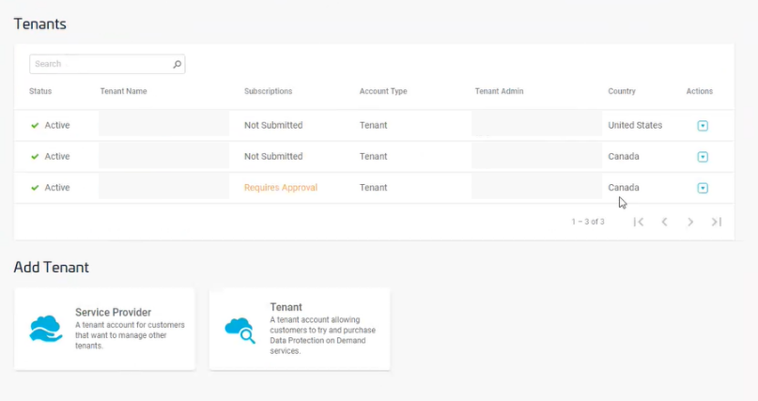Go to the first page of results
The width and height of the screenshot is (758, 401).
click(639, 222)
